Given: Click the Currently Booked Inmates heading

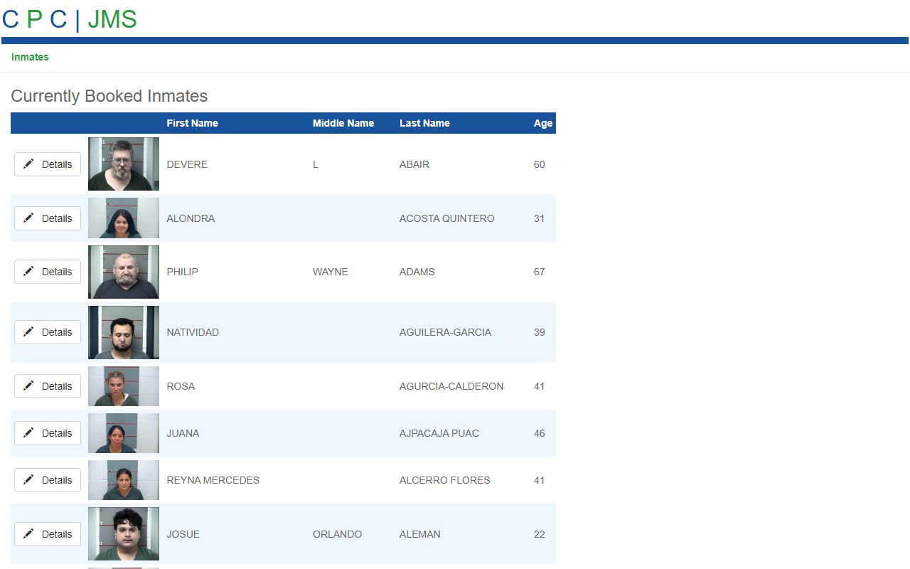Looking at the screenshot, I should coord(109,96).
